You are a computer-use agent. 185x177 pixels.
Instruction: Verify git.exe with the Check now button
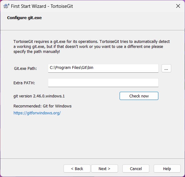click(x=139, y=96)
